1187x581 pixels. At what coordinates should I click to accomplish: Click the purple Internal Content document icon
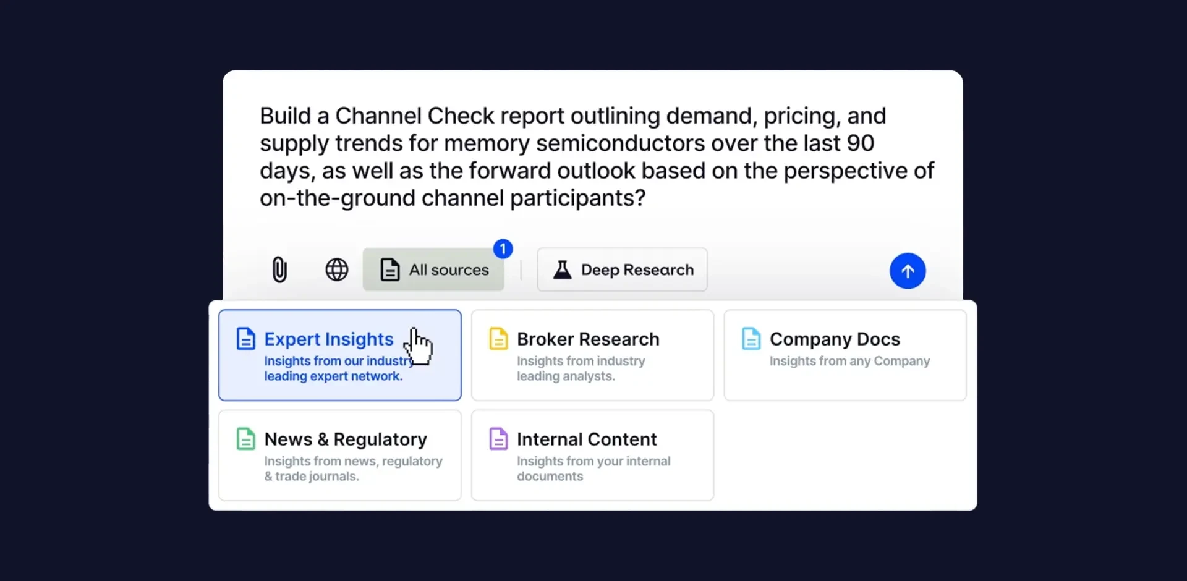point(498,439)
